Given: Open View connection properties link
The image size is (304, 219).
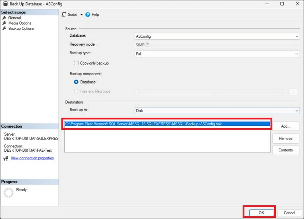Looking at the screenshot, I should click(x=32, y=158).
